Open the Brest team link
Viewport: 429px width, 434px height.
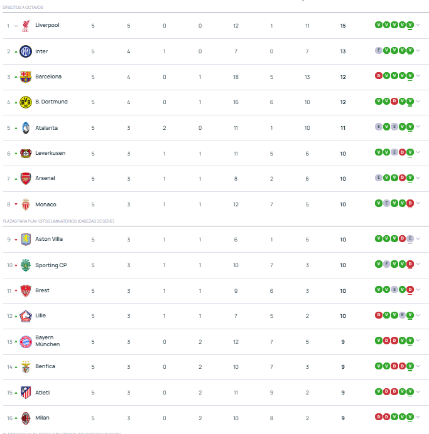[x=42, y=290]
